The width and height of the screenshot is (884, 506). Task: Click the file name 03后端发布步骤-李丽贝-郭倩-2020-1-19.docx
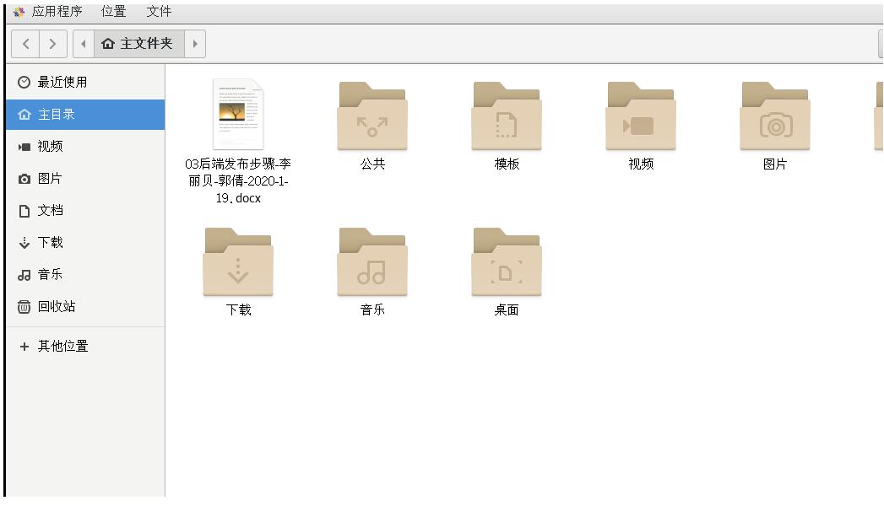(238, 180)
